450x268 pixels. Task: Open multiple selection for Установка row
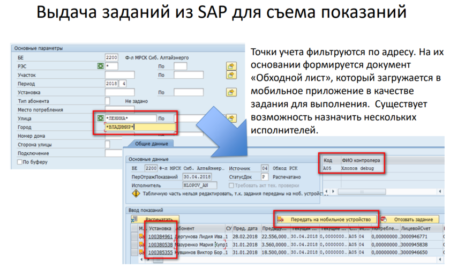(x=231, y=92)
